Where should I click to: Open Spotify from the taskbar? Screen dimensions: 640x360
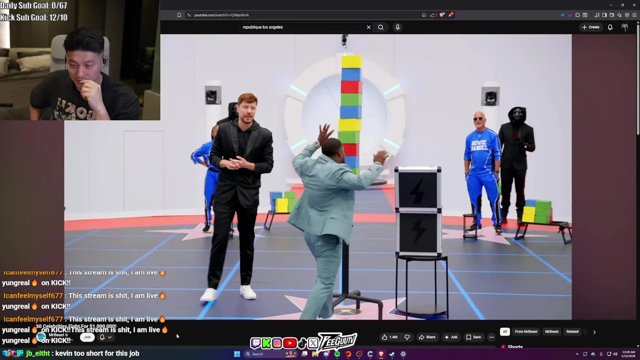(x=337, y=354)
